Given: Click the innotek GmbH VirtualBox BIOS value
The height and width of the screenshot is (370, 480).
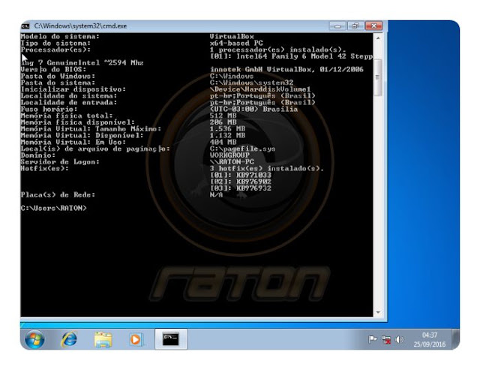Looking at the screenshot, I should 286,70.
